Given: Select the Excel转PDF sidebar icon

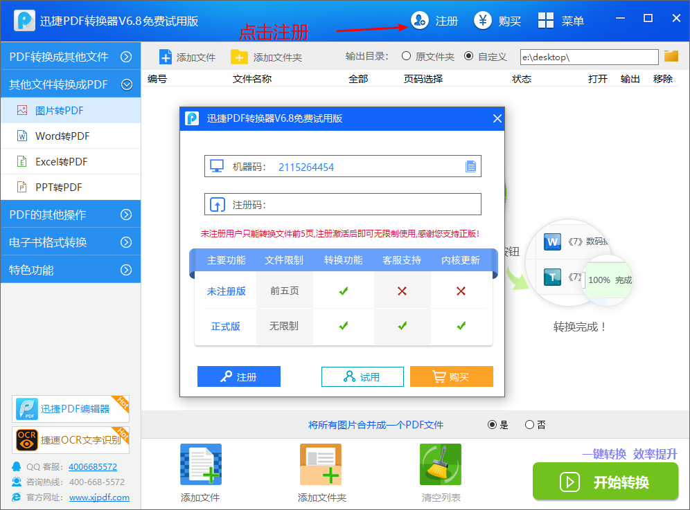Looking at the screenshot, I should (22, 161).
